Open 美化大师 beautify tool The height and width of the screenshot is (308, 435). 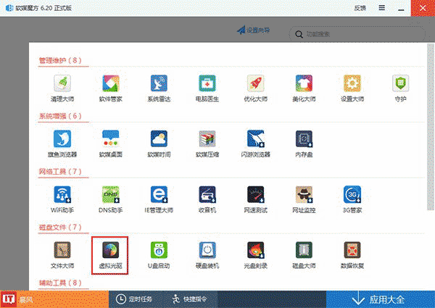pos(304,88)
